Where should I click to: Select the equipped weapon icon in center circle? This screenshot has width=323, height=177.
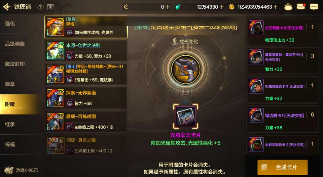coord(186,70)
